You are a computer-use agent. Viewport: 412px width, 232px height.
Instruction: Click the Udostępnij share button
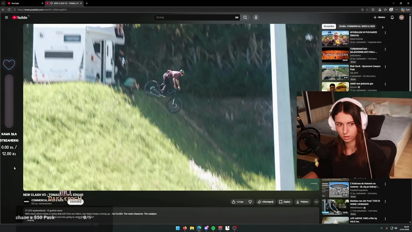266,202
